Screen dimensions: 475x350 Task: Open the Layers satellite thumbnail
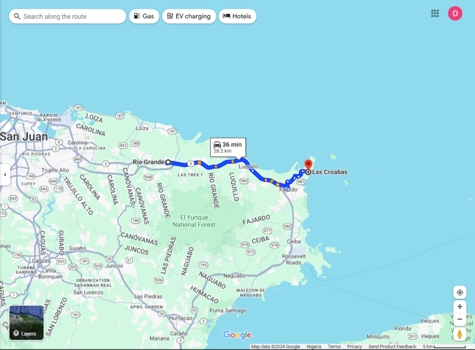26,322
